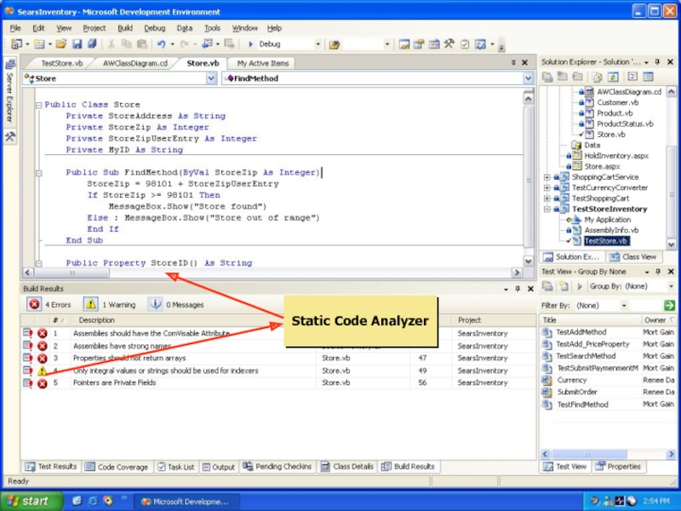This screenshot has height=511, width=681.
Task: Run the green filter apply arrow in Test View
Action: click(x=669, y=305)
